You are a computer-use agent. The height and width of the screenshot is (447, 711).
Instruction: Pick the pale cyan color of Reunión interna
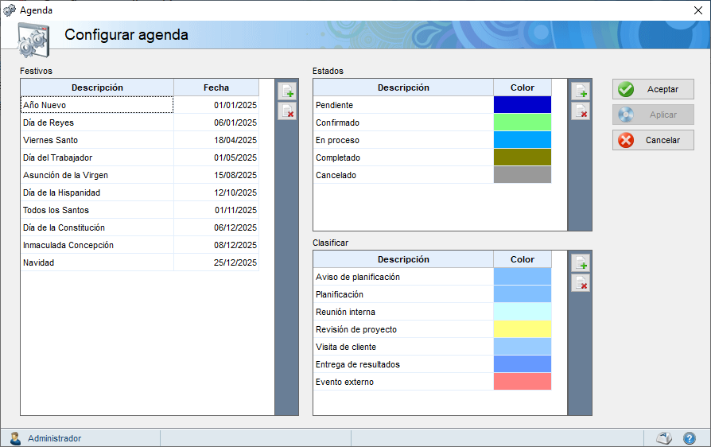[x=523, y=312]
